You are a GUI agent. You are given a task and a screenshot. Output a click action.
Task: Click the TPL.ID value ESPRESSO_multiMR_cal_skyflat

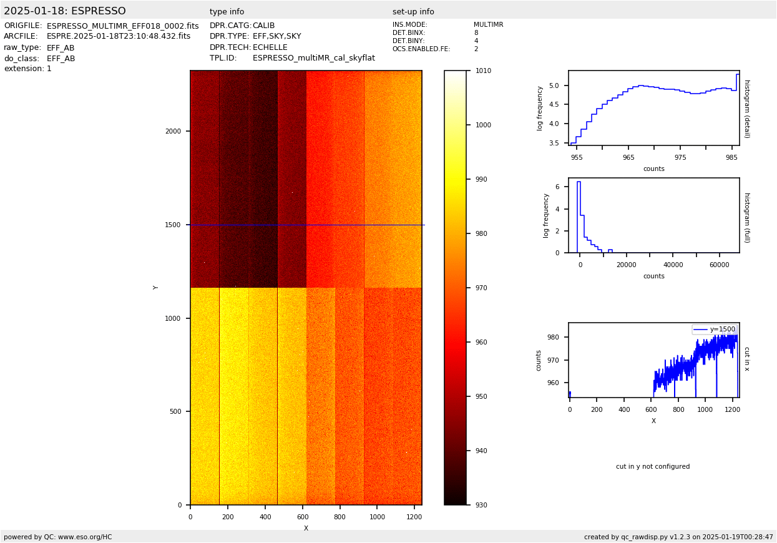pos(313,58)
